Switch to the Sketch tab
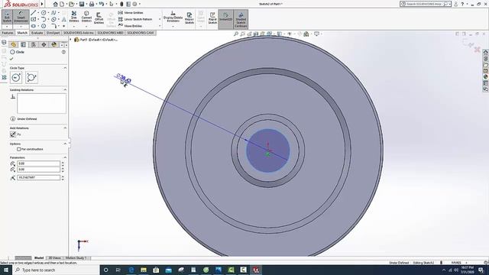Viewport: 489px width, 275px height. coord(22,33)
